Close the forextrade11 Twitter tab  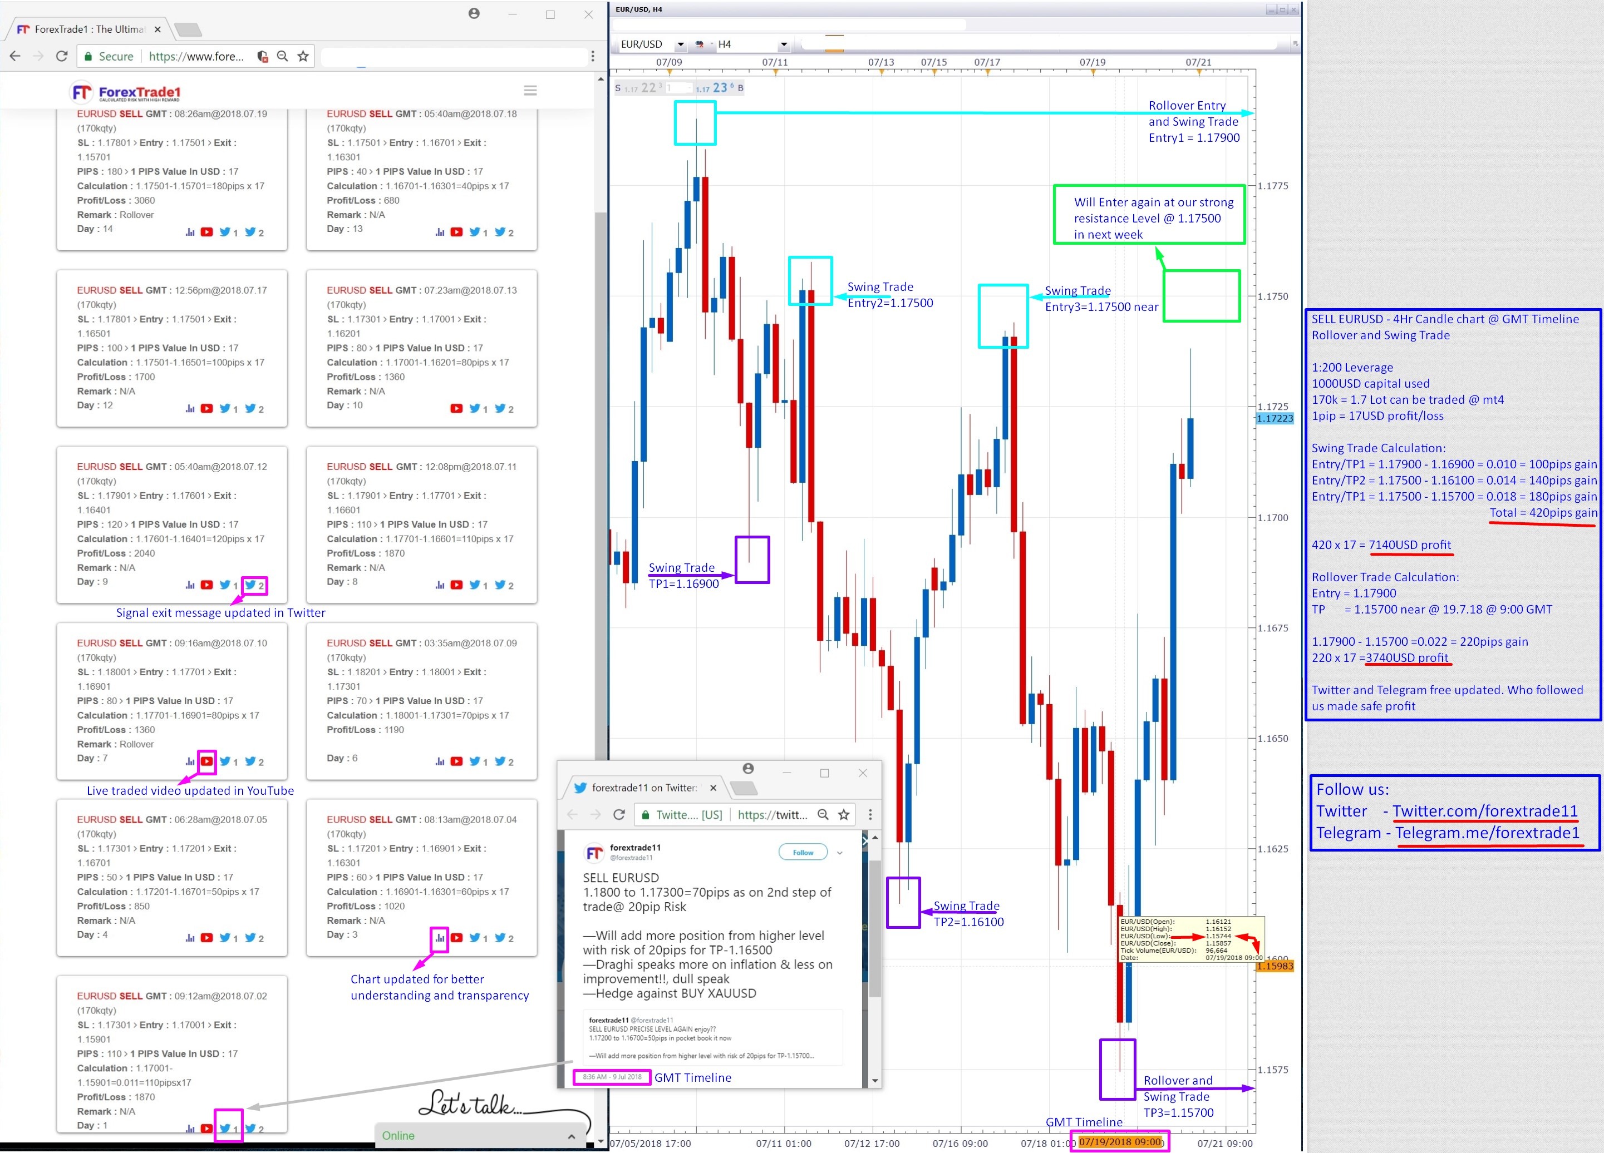click(x=713, y=788)
